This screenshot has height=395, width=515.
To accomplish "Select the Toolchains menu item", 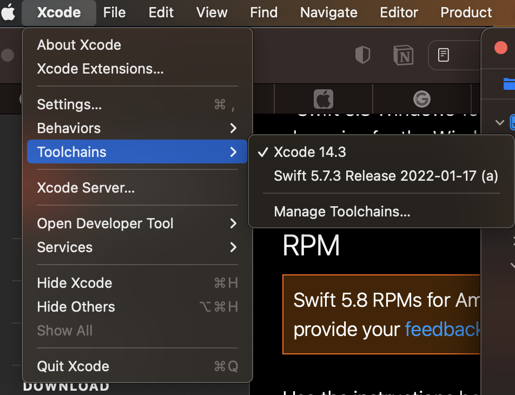I will [x=137, y=152].
